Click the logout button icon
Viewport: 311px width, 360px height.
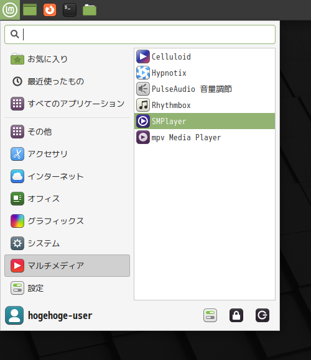[x=262, y=315]
